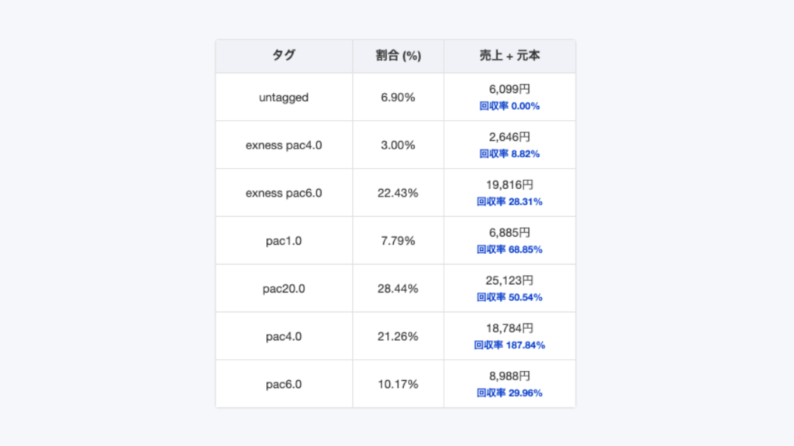Click the 25,123円 amount value

click(x=509, y=280)
